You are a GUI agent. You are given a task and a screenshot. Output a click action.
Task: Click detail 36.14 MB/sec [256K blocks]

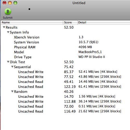tap(100, 101)
